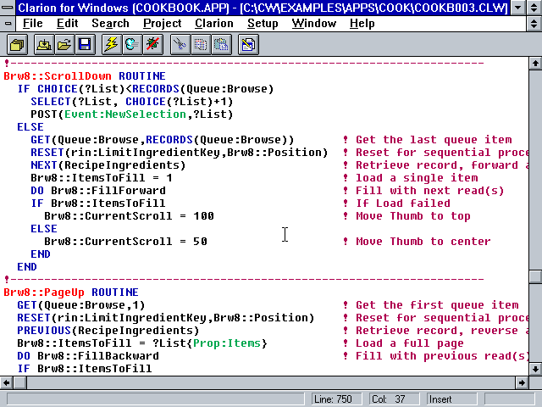Click comment 'Move Thumb to center'
The width and height of the screenshot is (542, 407).
tap(423, 241)
